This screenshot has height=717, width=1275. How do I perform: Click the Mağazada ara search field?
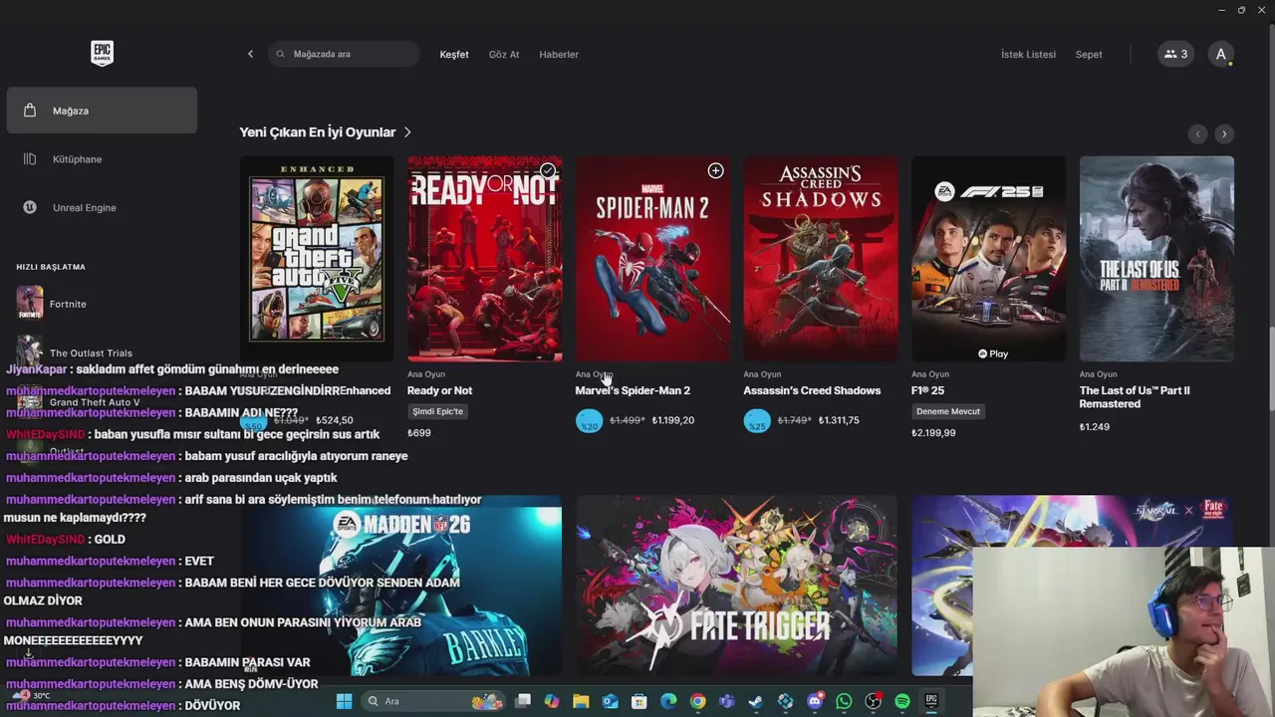pos(344,54)
